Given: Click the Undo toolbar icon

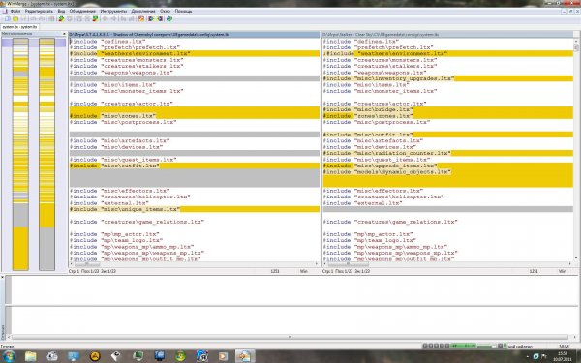Looking at the screenshot, I should (x=33, y=19).
